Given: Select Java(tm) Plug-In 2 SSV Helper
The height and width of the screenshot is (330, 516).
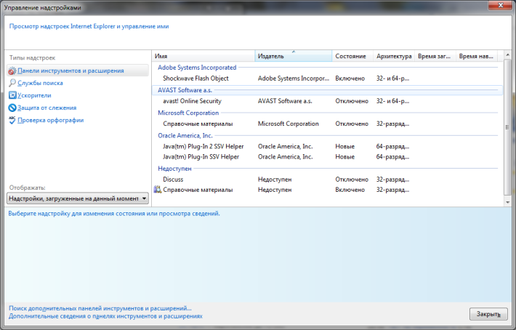Looking at the screenshot, I should coord(203,146).
